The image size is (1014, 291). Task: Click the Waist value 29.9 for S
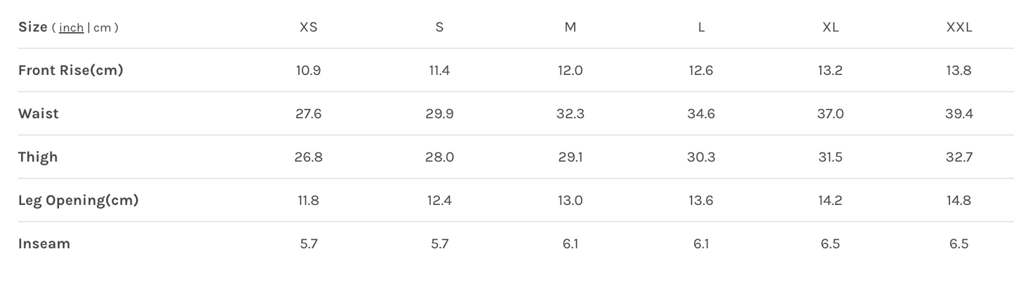[439, 114]
